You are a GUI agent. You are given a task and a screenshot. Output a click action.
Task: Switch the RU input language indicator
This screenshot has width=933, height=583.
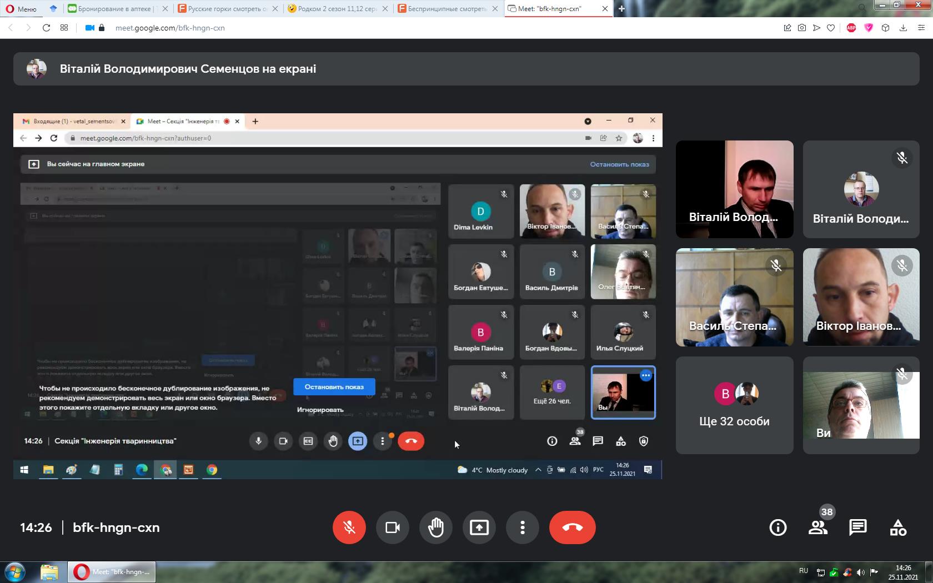[804, 571]
